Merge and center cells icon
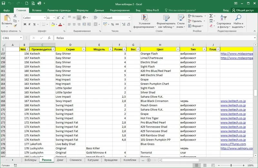258x168 pixels. (95, 25)
